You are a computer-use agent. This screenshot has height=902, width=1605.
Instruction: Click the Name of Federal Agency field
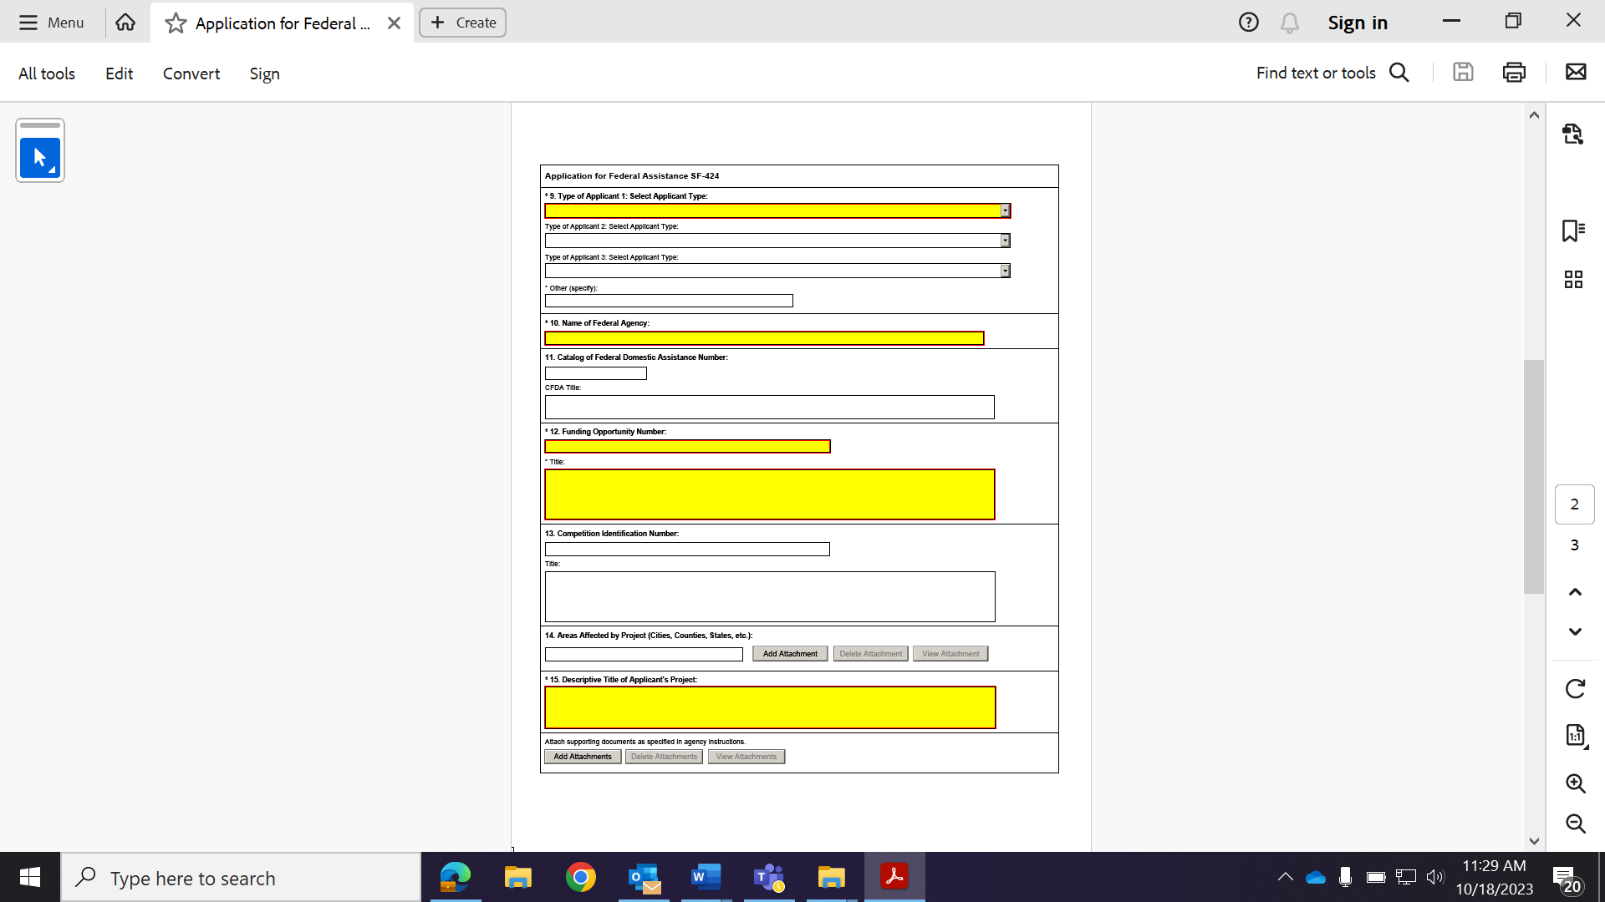click(764, 338)
